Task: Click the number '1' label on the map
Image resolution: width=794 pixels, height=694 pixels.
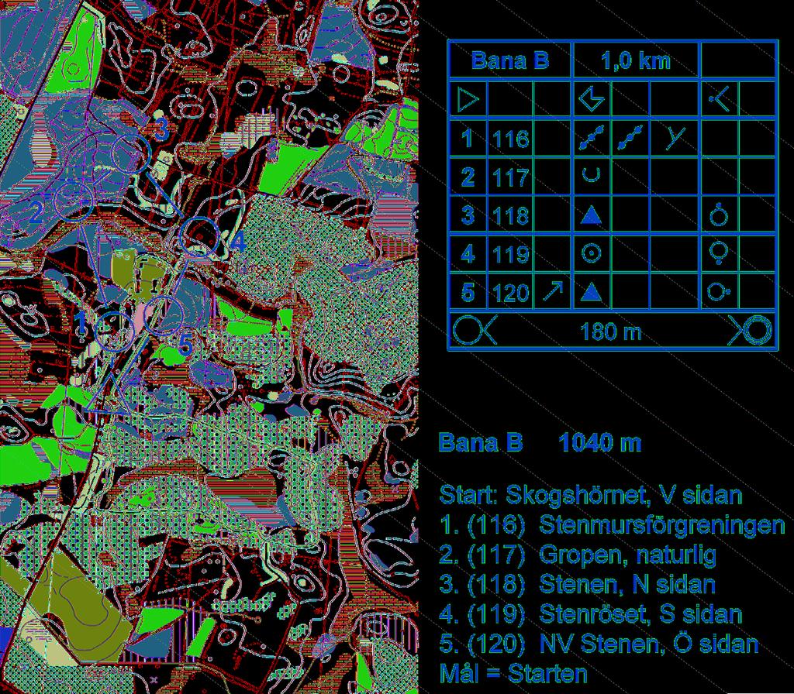Action: pyautogui.click(x=81, y=323)
